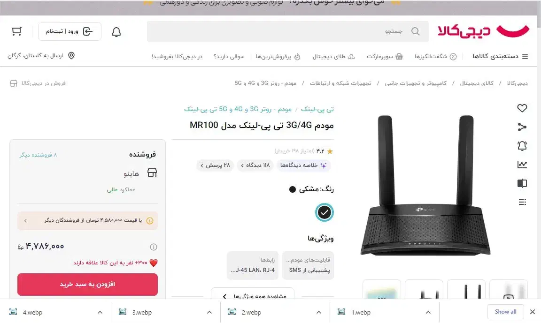This screenshot has width=541, height=323.
Task: Click the جستجو search field
Action: coord(288,31)
